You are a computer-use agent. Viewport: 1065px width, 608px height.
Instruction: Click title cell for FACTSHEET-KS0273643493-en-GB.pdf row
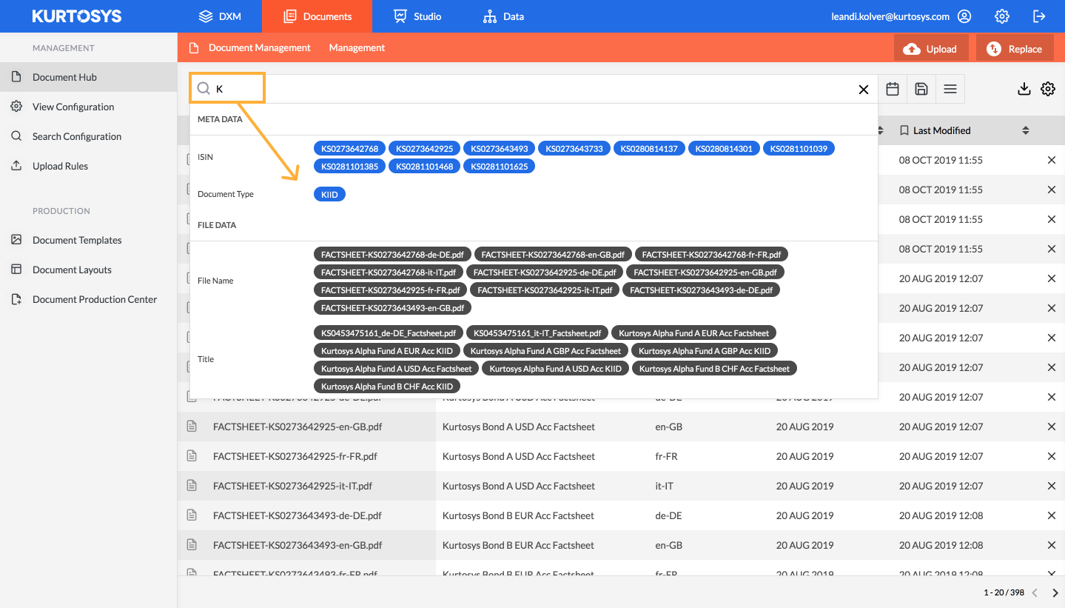point(518,545)
